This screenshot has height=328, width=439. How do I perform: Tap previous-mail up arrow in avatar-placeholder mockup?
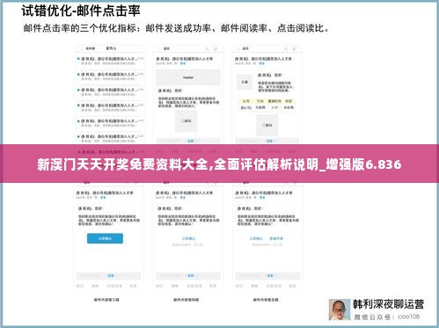tap(286, 48)
